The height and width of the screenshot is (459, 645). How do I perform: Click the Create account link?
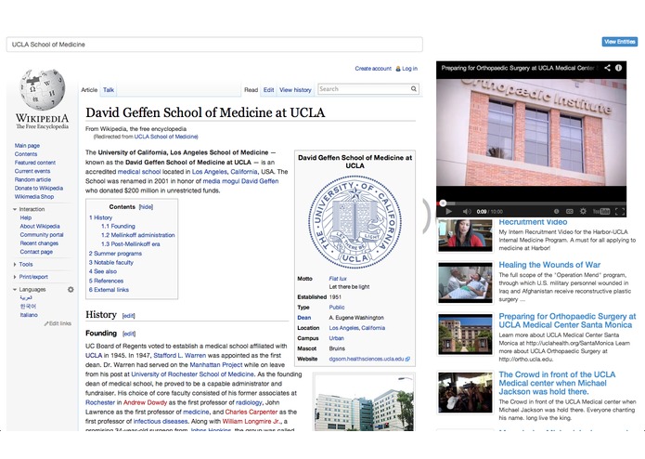(373, 69)
